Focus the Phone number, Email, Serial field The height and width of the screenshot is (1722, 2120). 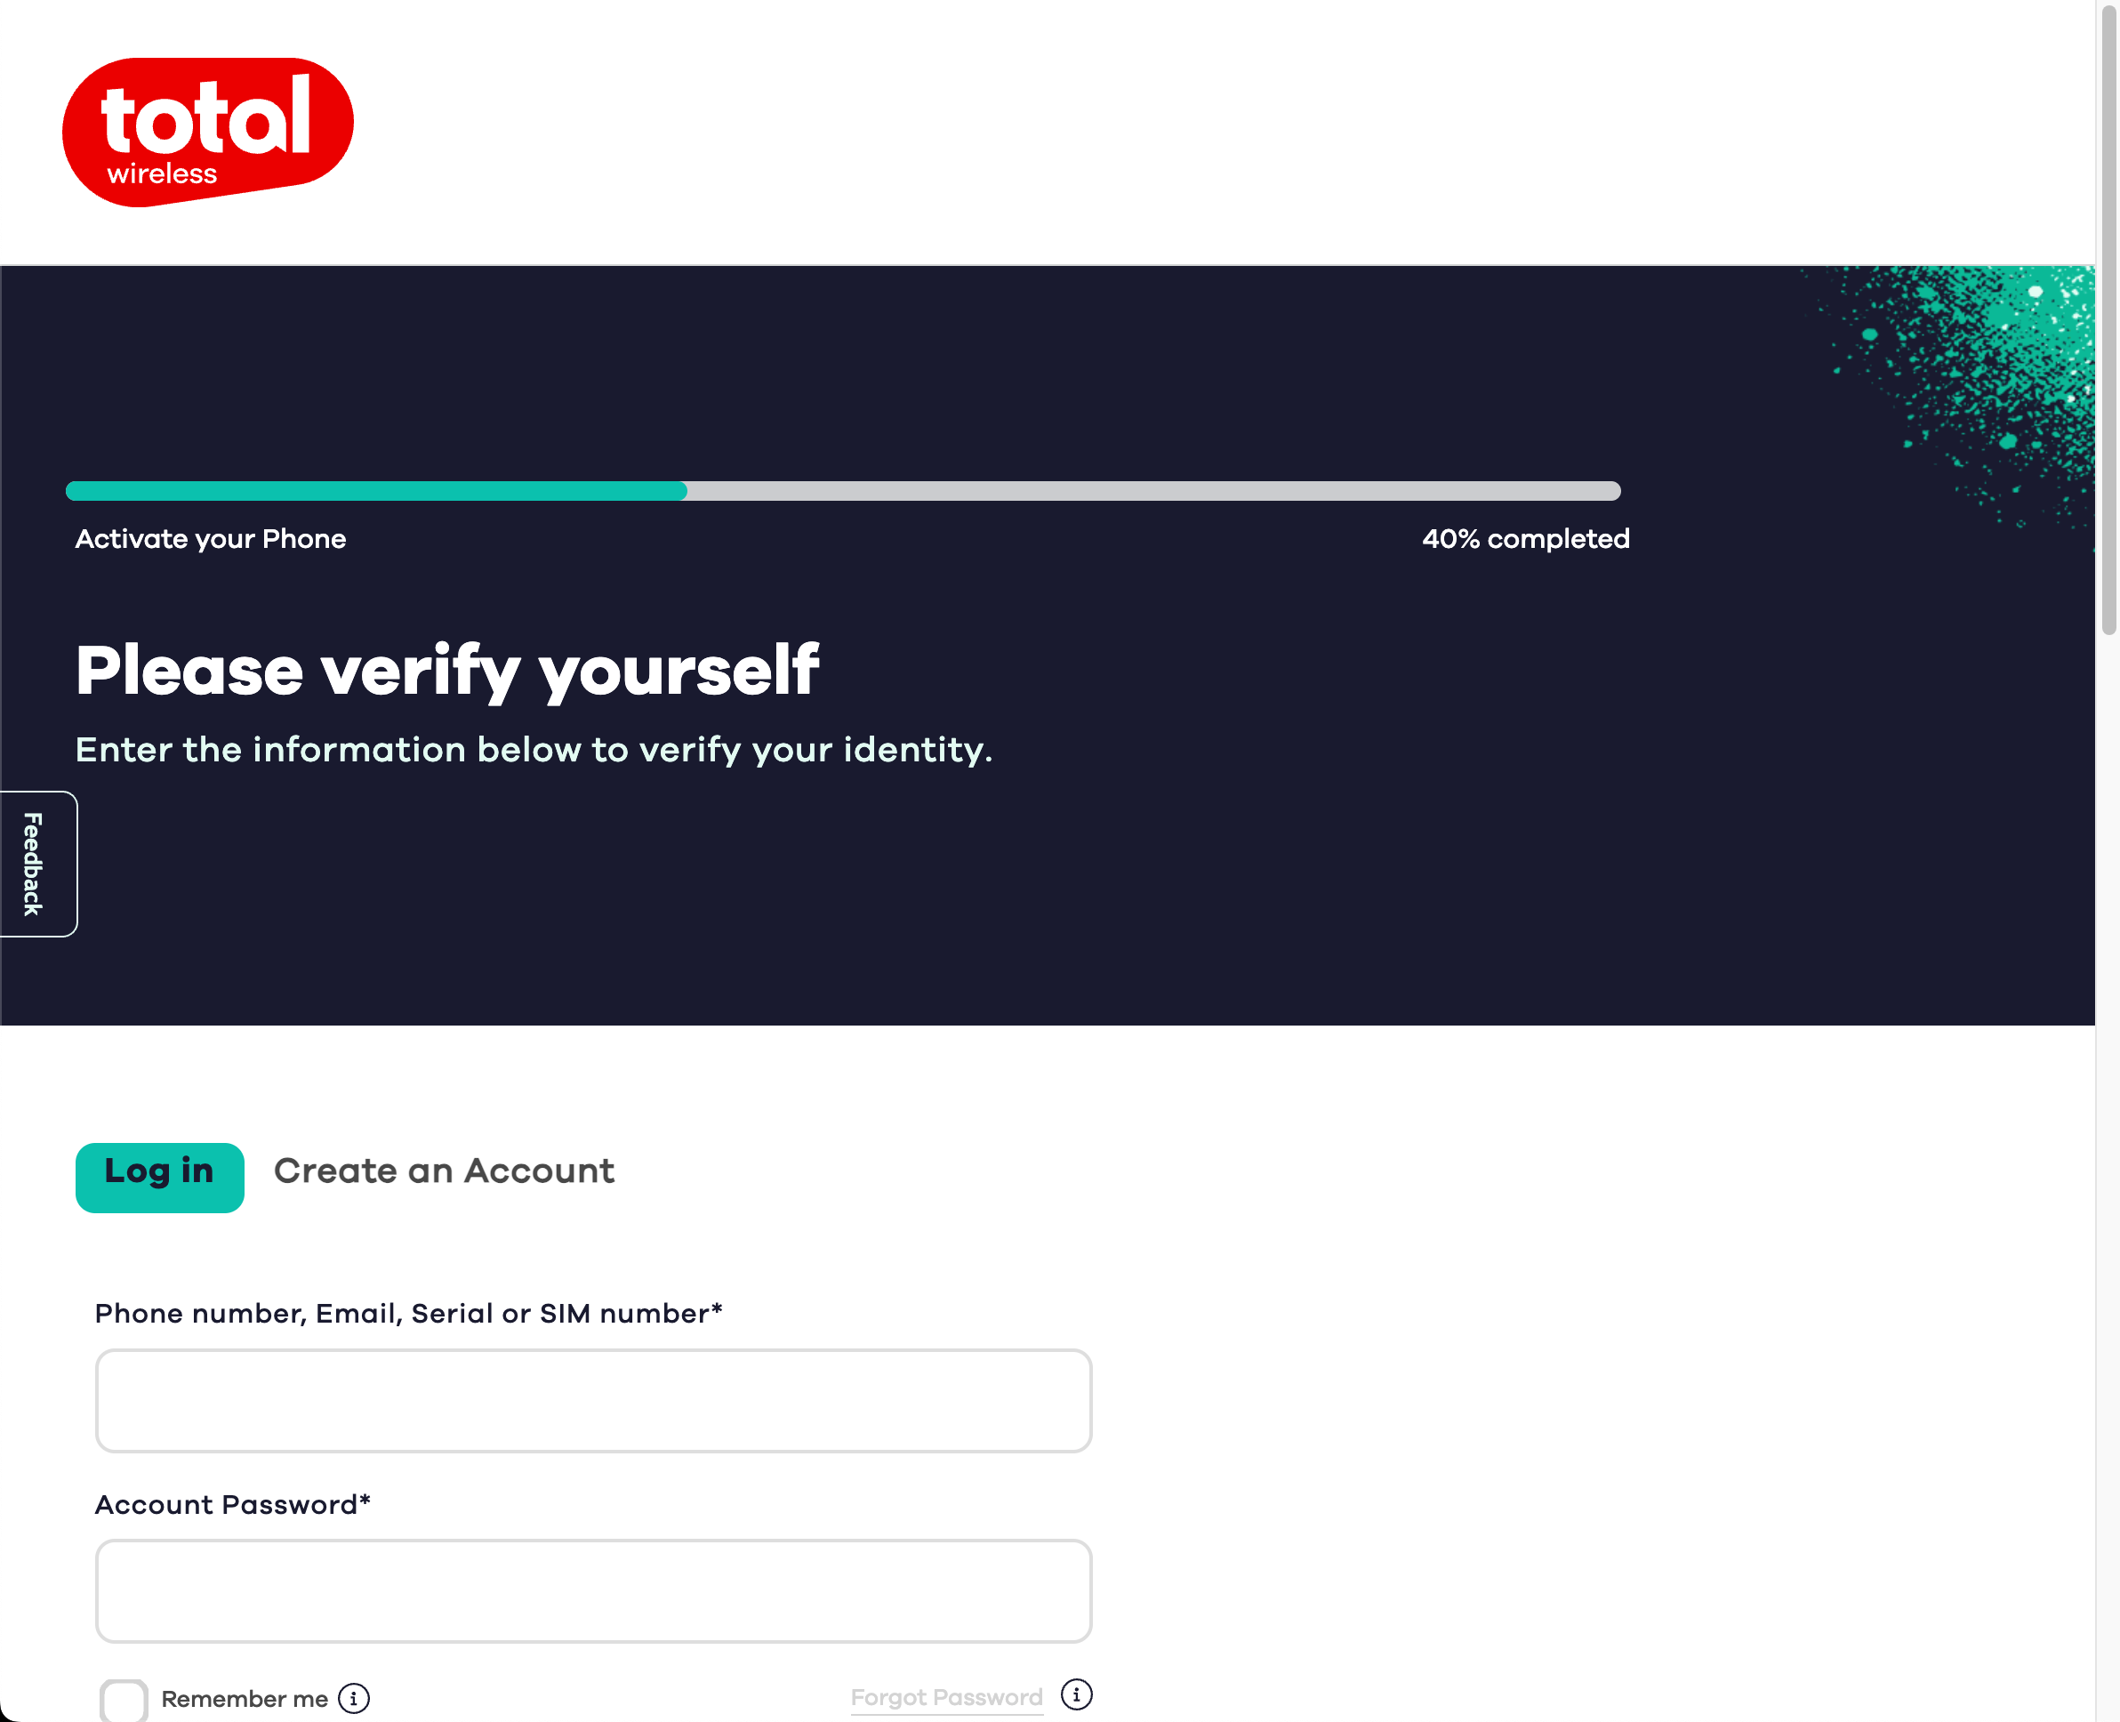click(x=593, y=1400)
